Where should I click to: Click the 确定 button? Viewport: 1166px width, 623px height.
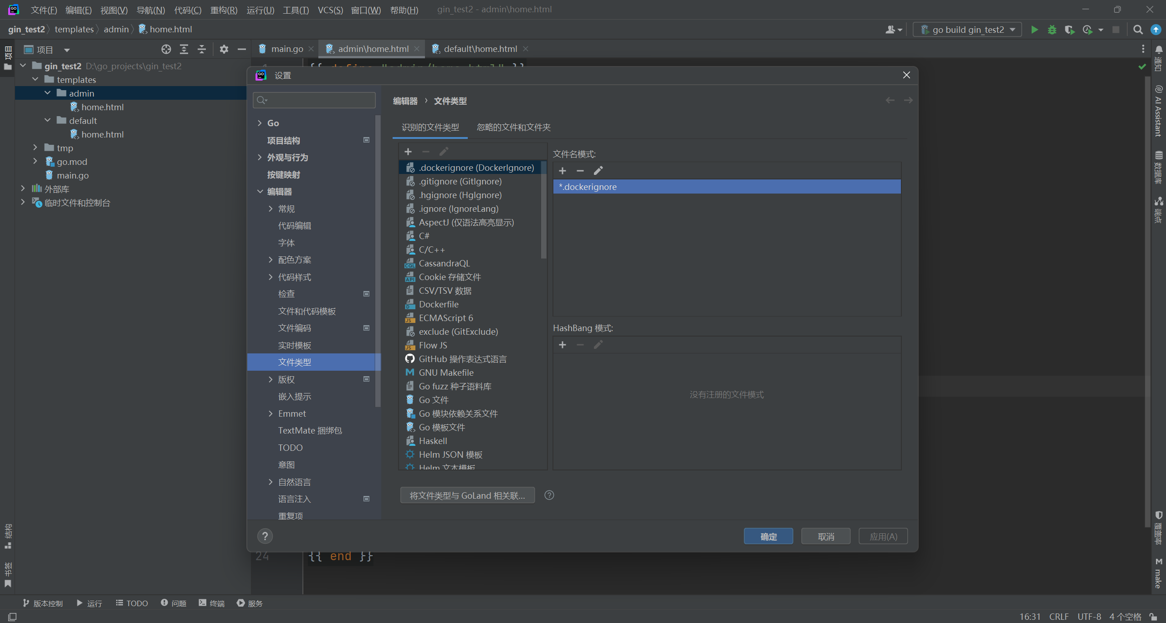click(x=768, y=536)
